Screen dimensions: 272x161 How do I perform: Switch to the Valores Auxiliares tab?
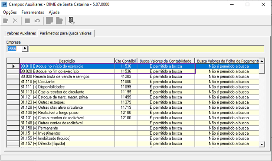(21, 33)
